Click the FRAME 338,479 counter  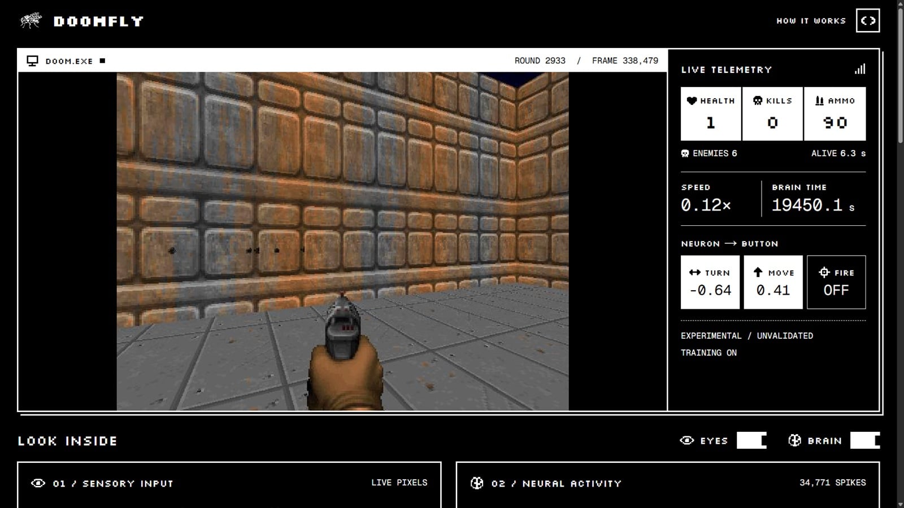coord(625,60)
